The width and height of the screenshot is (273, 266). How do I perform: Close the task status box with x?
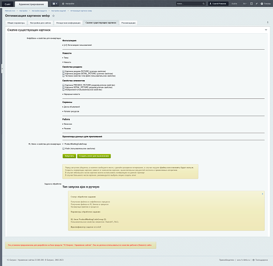pyautogui.click(x=262, y=193)
